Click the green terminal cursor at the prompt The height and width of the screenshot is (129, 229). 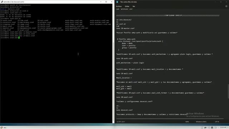tap(19, 38)
